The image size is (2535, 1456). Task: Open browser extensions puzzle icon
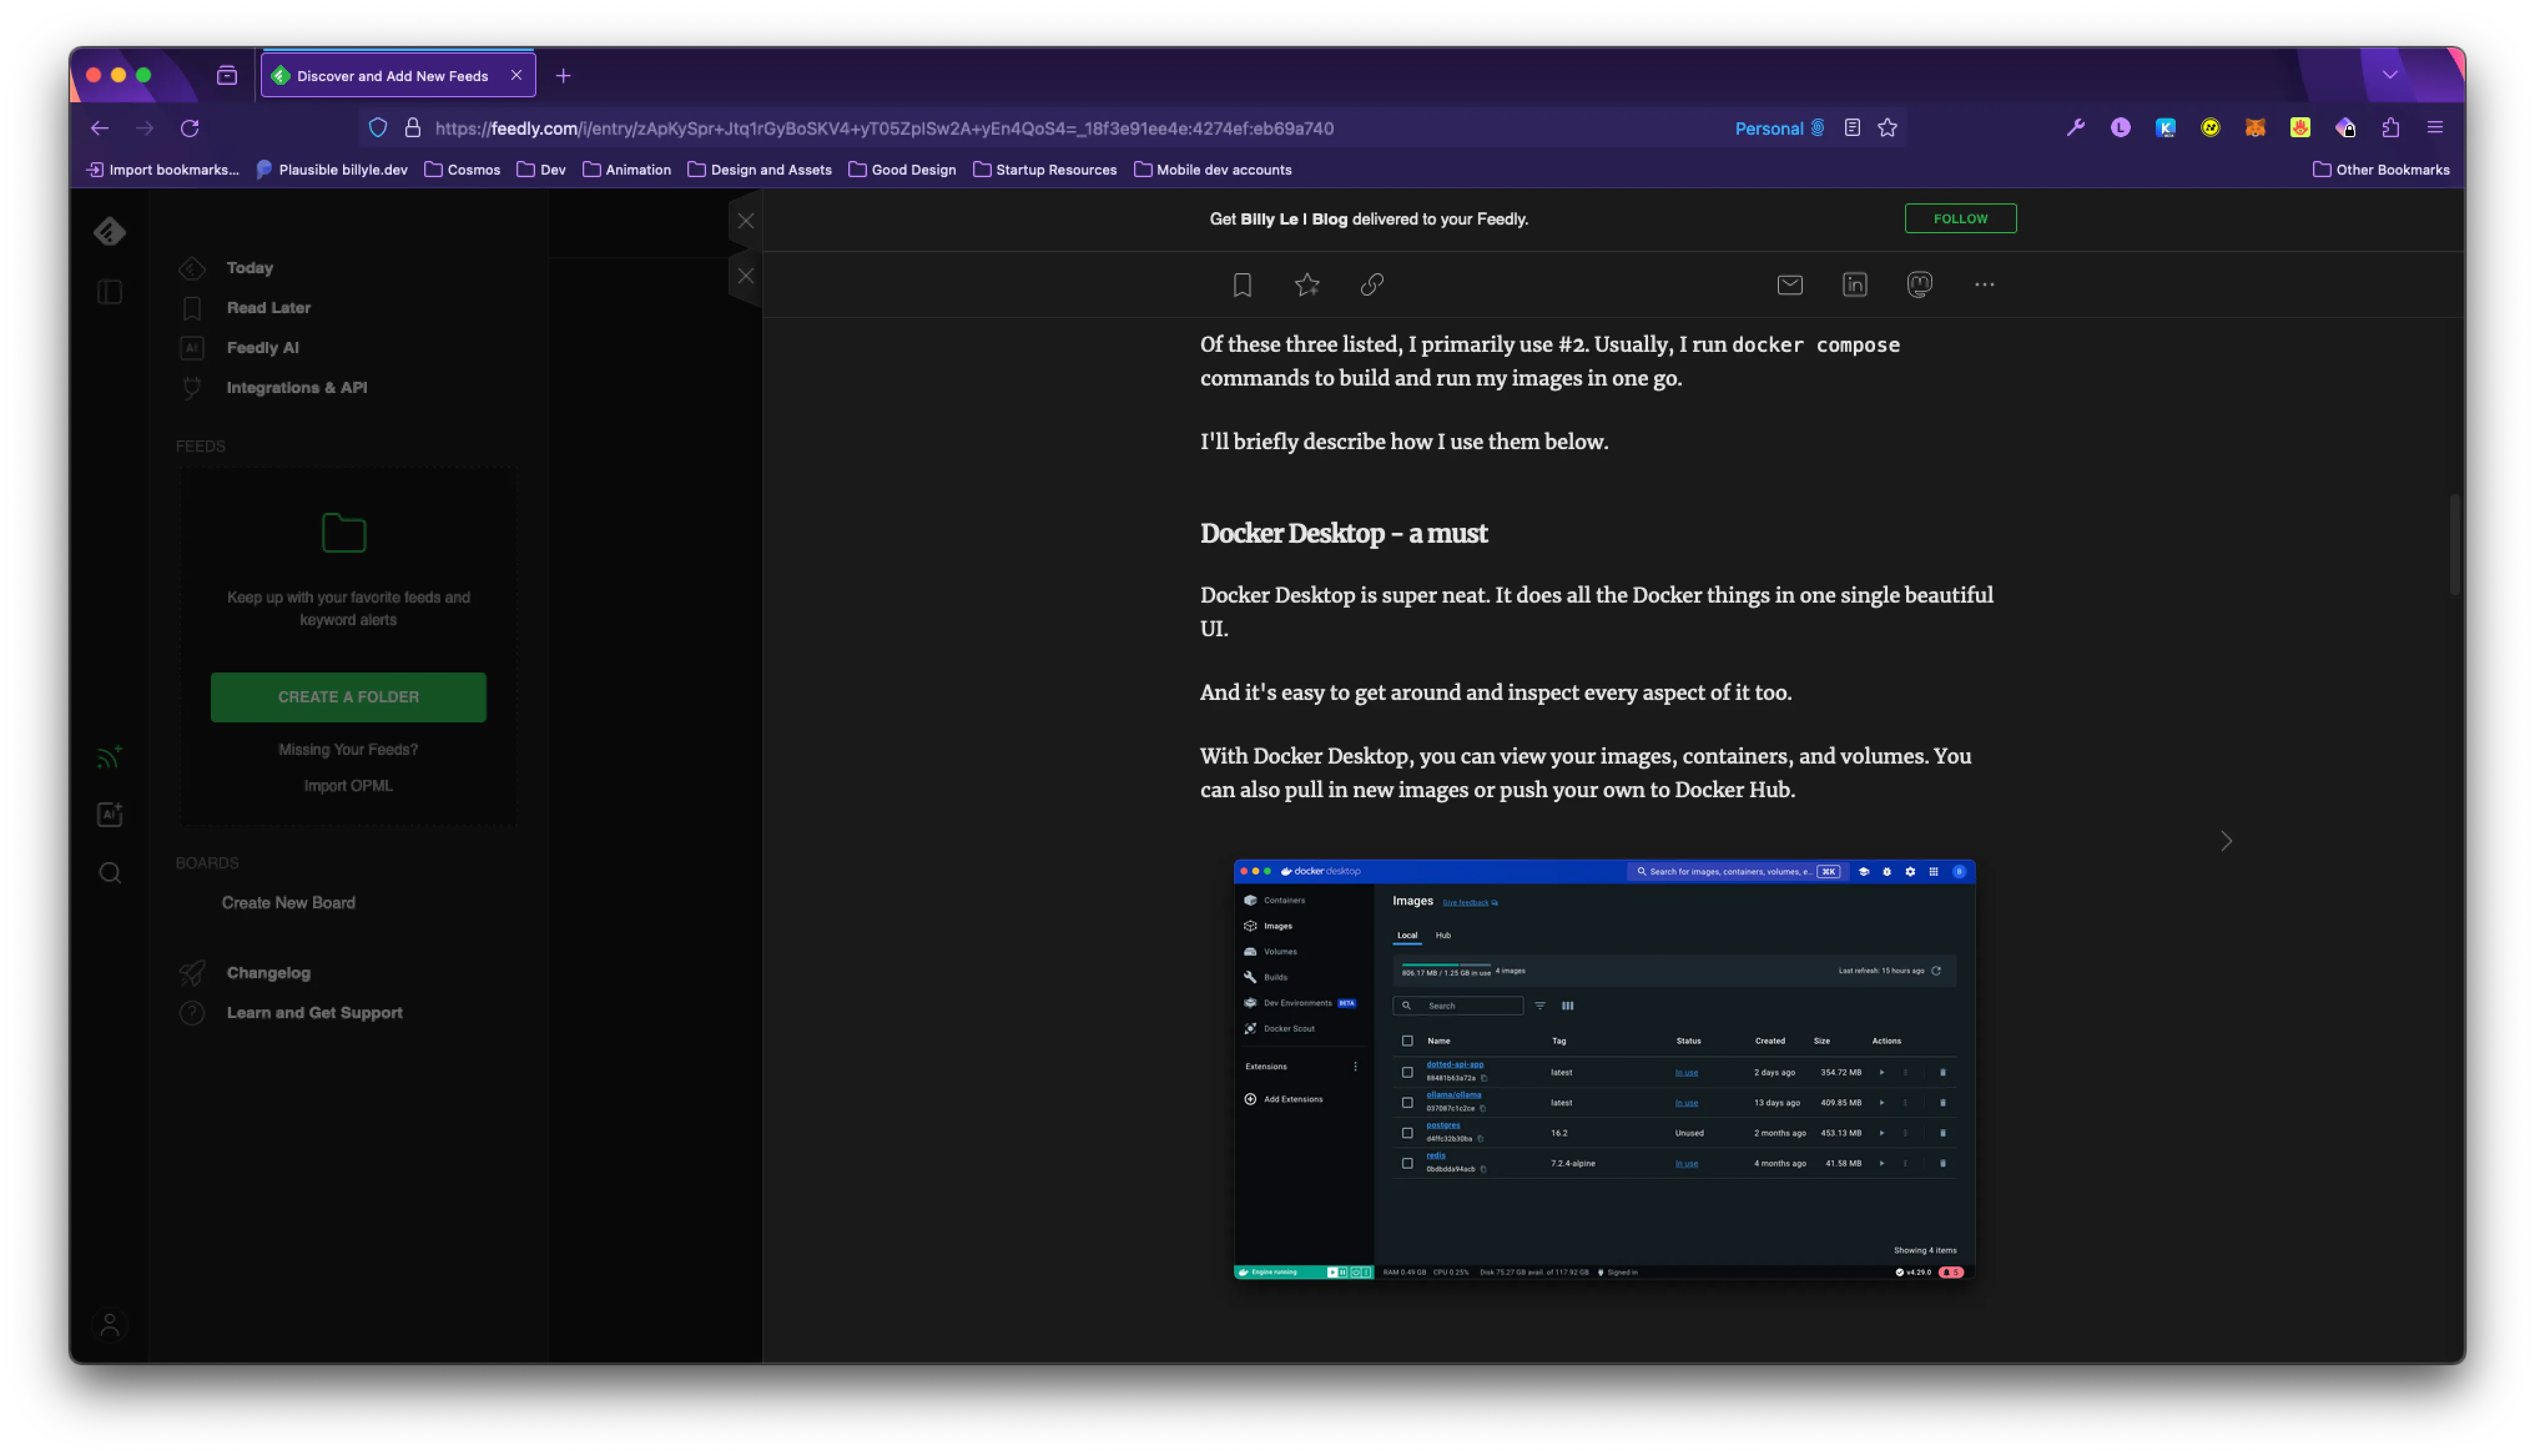pos(2390,128)
